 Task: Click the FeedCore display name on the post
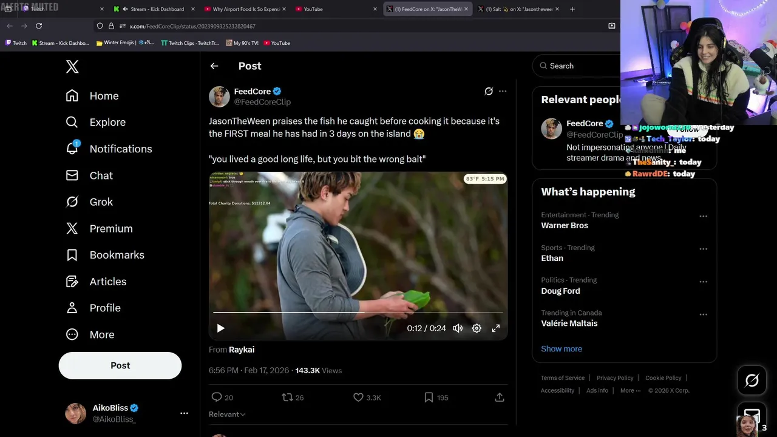point(253,91)
